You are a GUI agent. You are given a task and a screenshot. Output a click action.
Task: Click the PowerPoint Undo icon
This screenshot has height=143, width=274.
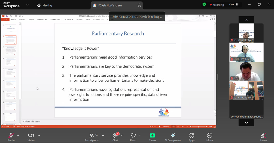click(x=11, y=16)
